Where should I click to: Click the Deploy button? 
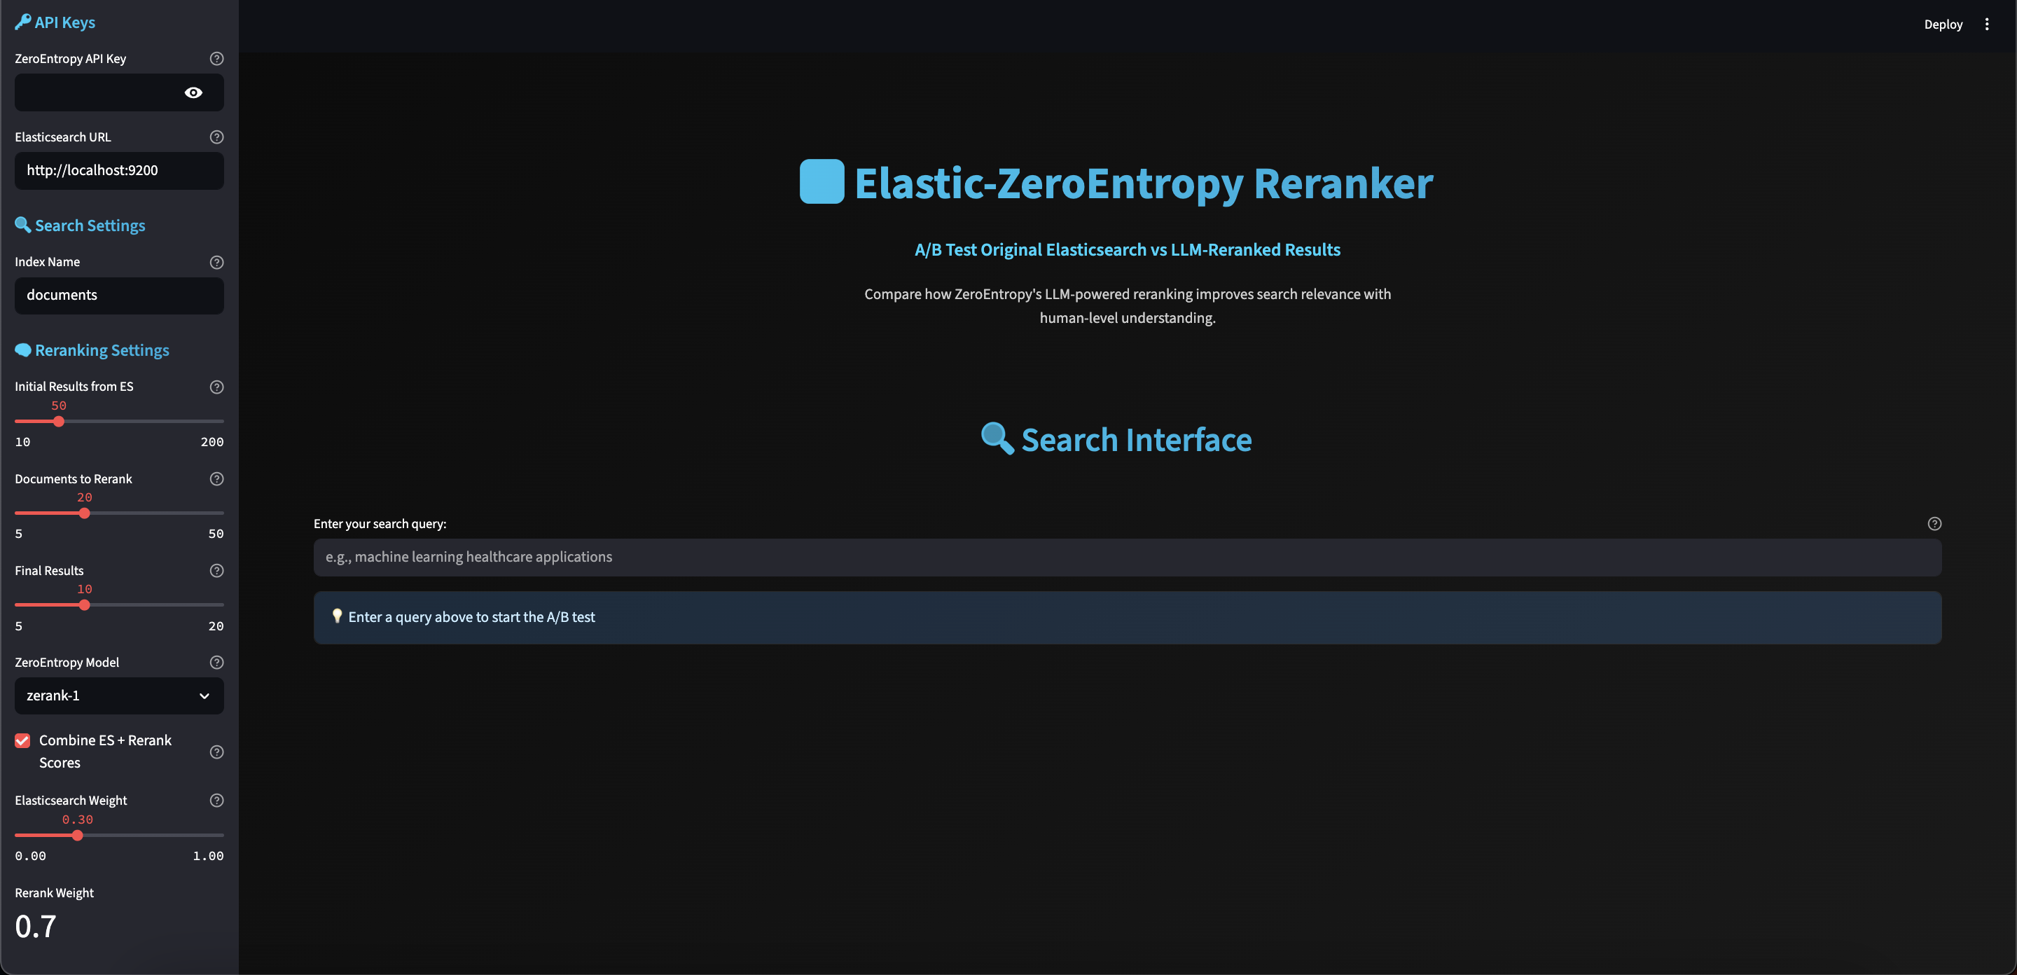coord(1943,25)
